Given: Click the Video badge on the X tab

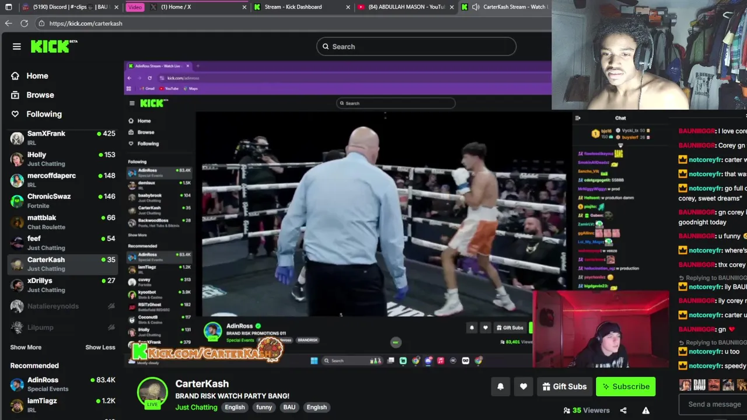Looking at the screenshot, I should [134, 7].
